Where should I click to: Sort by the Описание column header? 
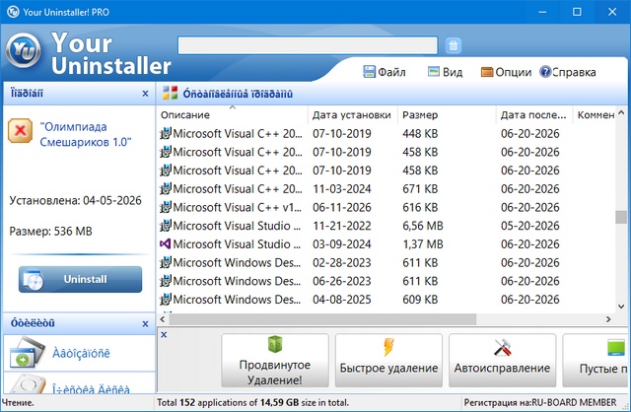coord(232,115)
